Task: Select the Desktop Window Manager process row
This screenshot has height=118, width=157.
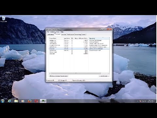Action: pyautogui.click(x=79, y=49)
